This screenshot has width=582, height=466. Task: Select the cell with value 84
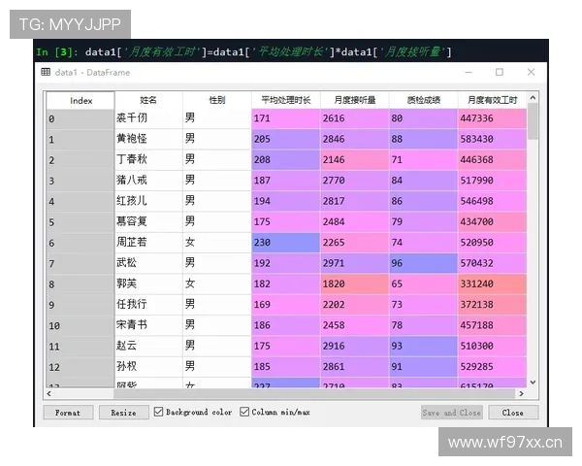(x=424, y=181)
